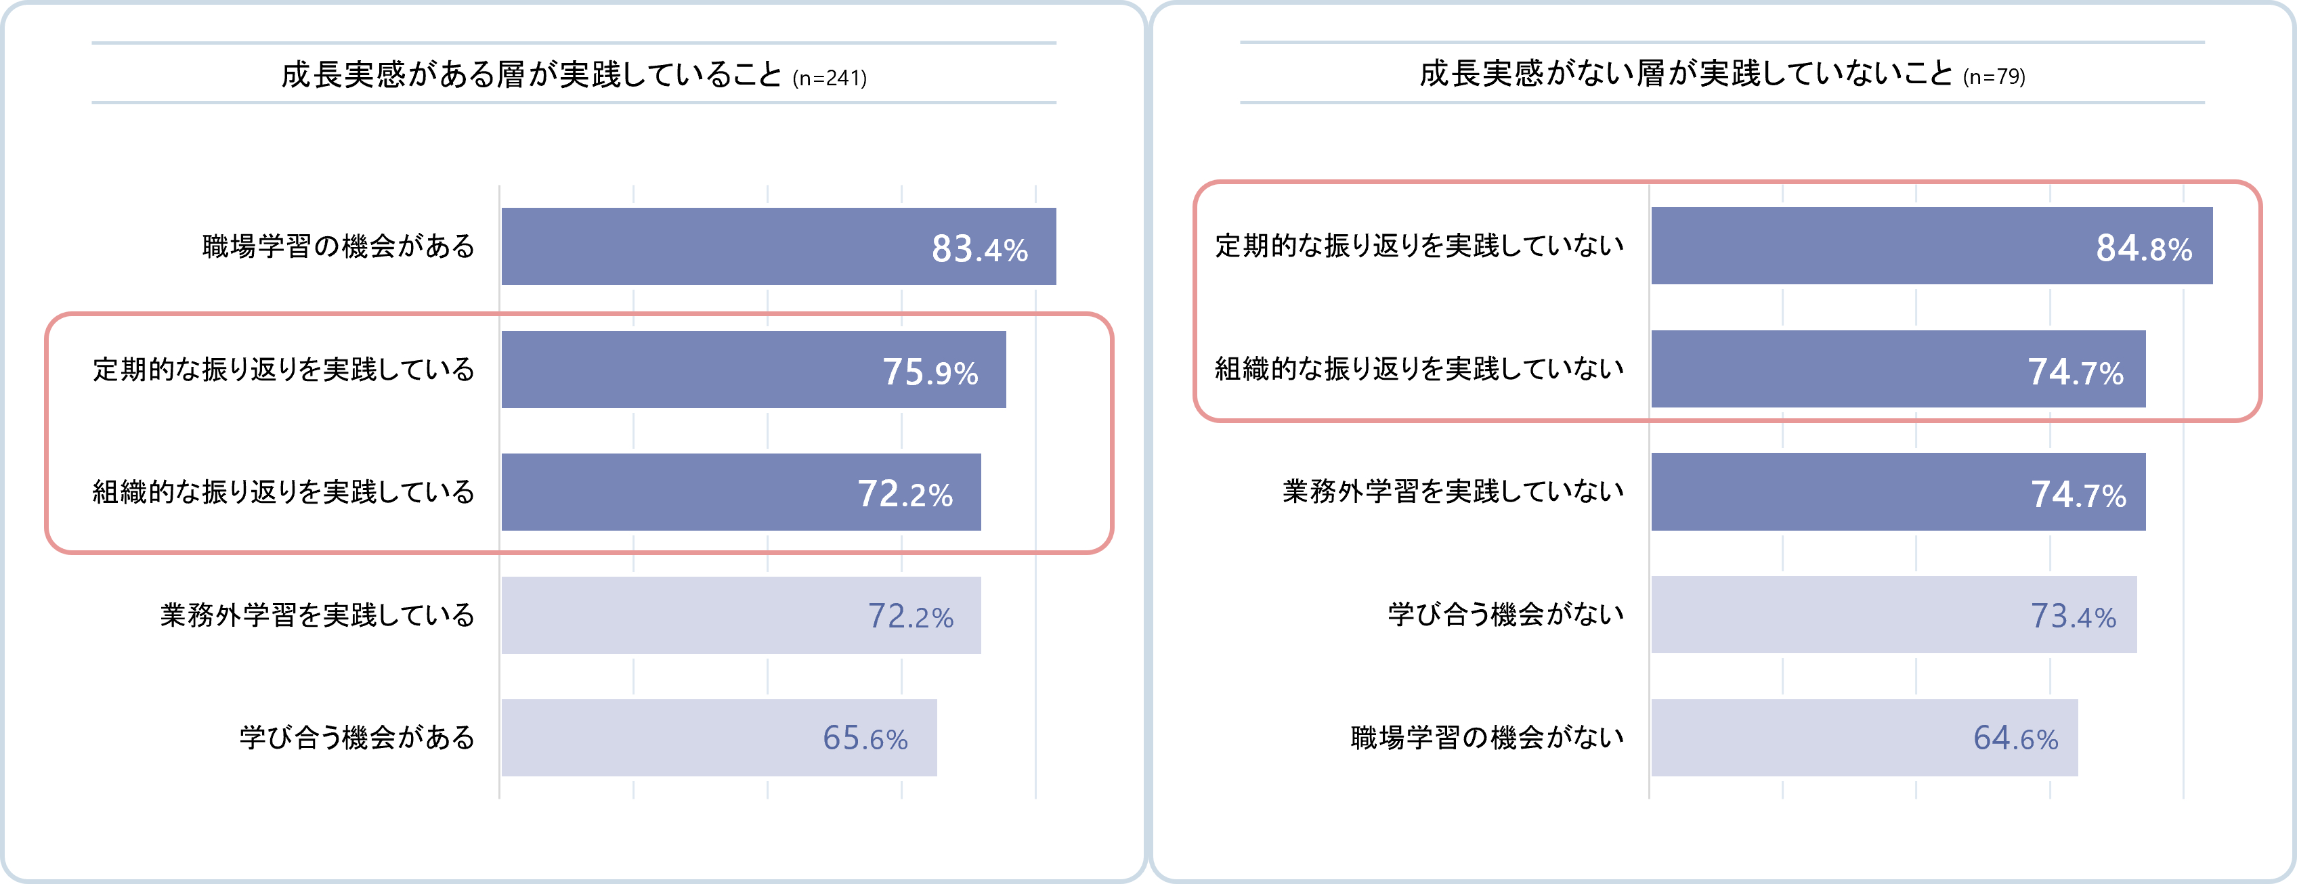This screenshot has width=2297, height=884.
Task: Click the bar for 業務外学習を実践していない
Action: coord(1897,492)
